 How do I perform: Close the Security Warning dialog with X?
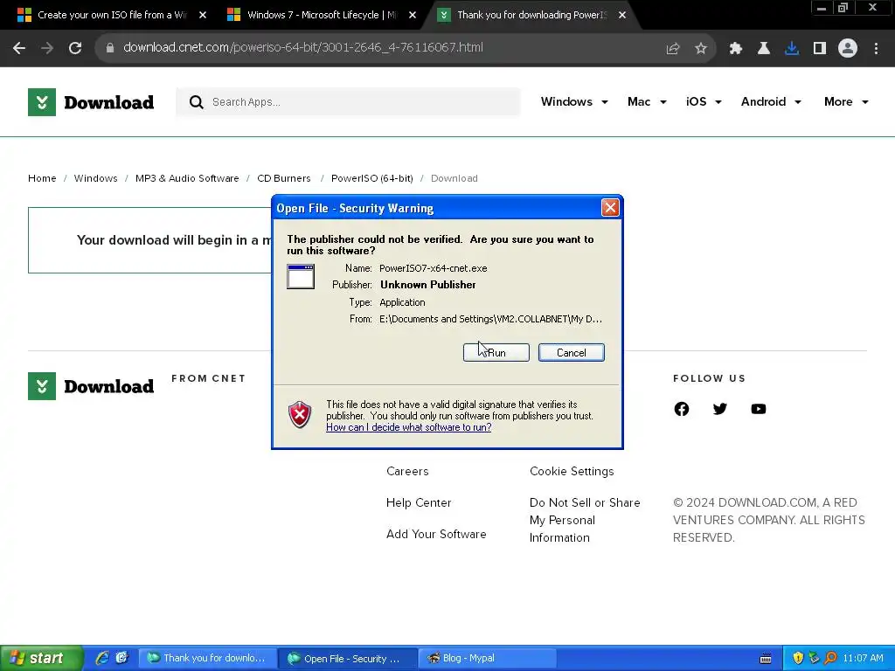click(609, 207)
